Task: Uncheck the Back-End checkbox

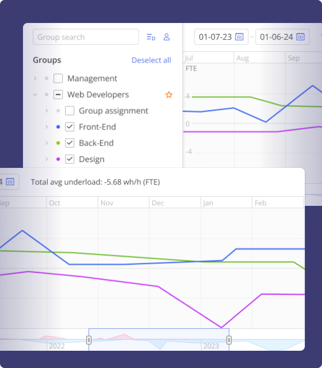Action: click(x=70, y=143)
